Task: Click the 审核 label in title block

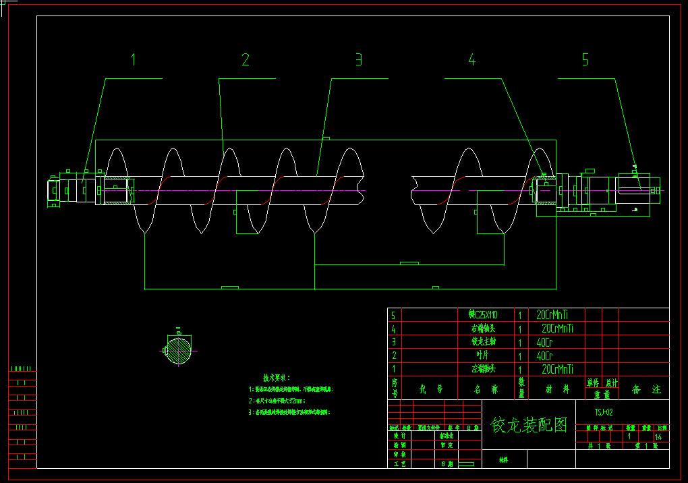Action: click(399, 454)
